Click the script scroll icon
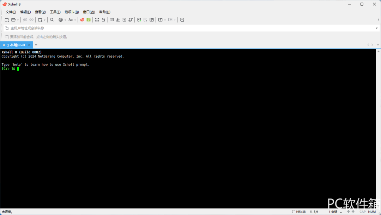The image size is (381, 215). (131, 20)
